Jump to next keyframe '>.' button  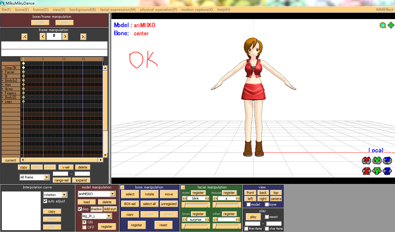pyautogui.click(x=83, y=37)
